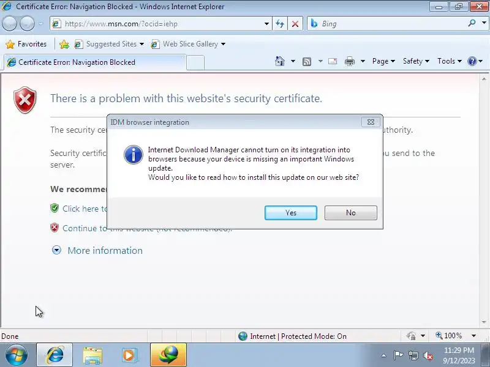Viewport: 490px width, 367px height.
Task: Click the red shield certificate error icon
Action: [25, 100]
